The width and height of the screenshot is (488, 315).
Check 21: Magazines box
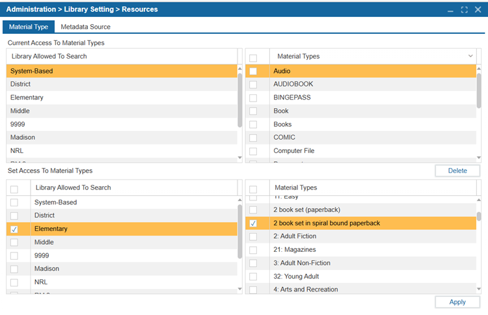253,250
